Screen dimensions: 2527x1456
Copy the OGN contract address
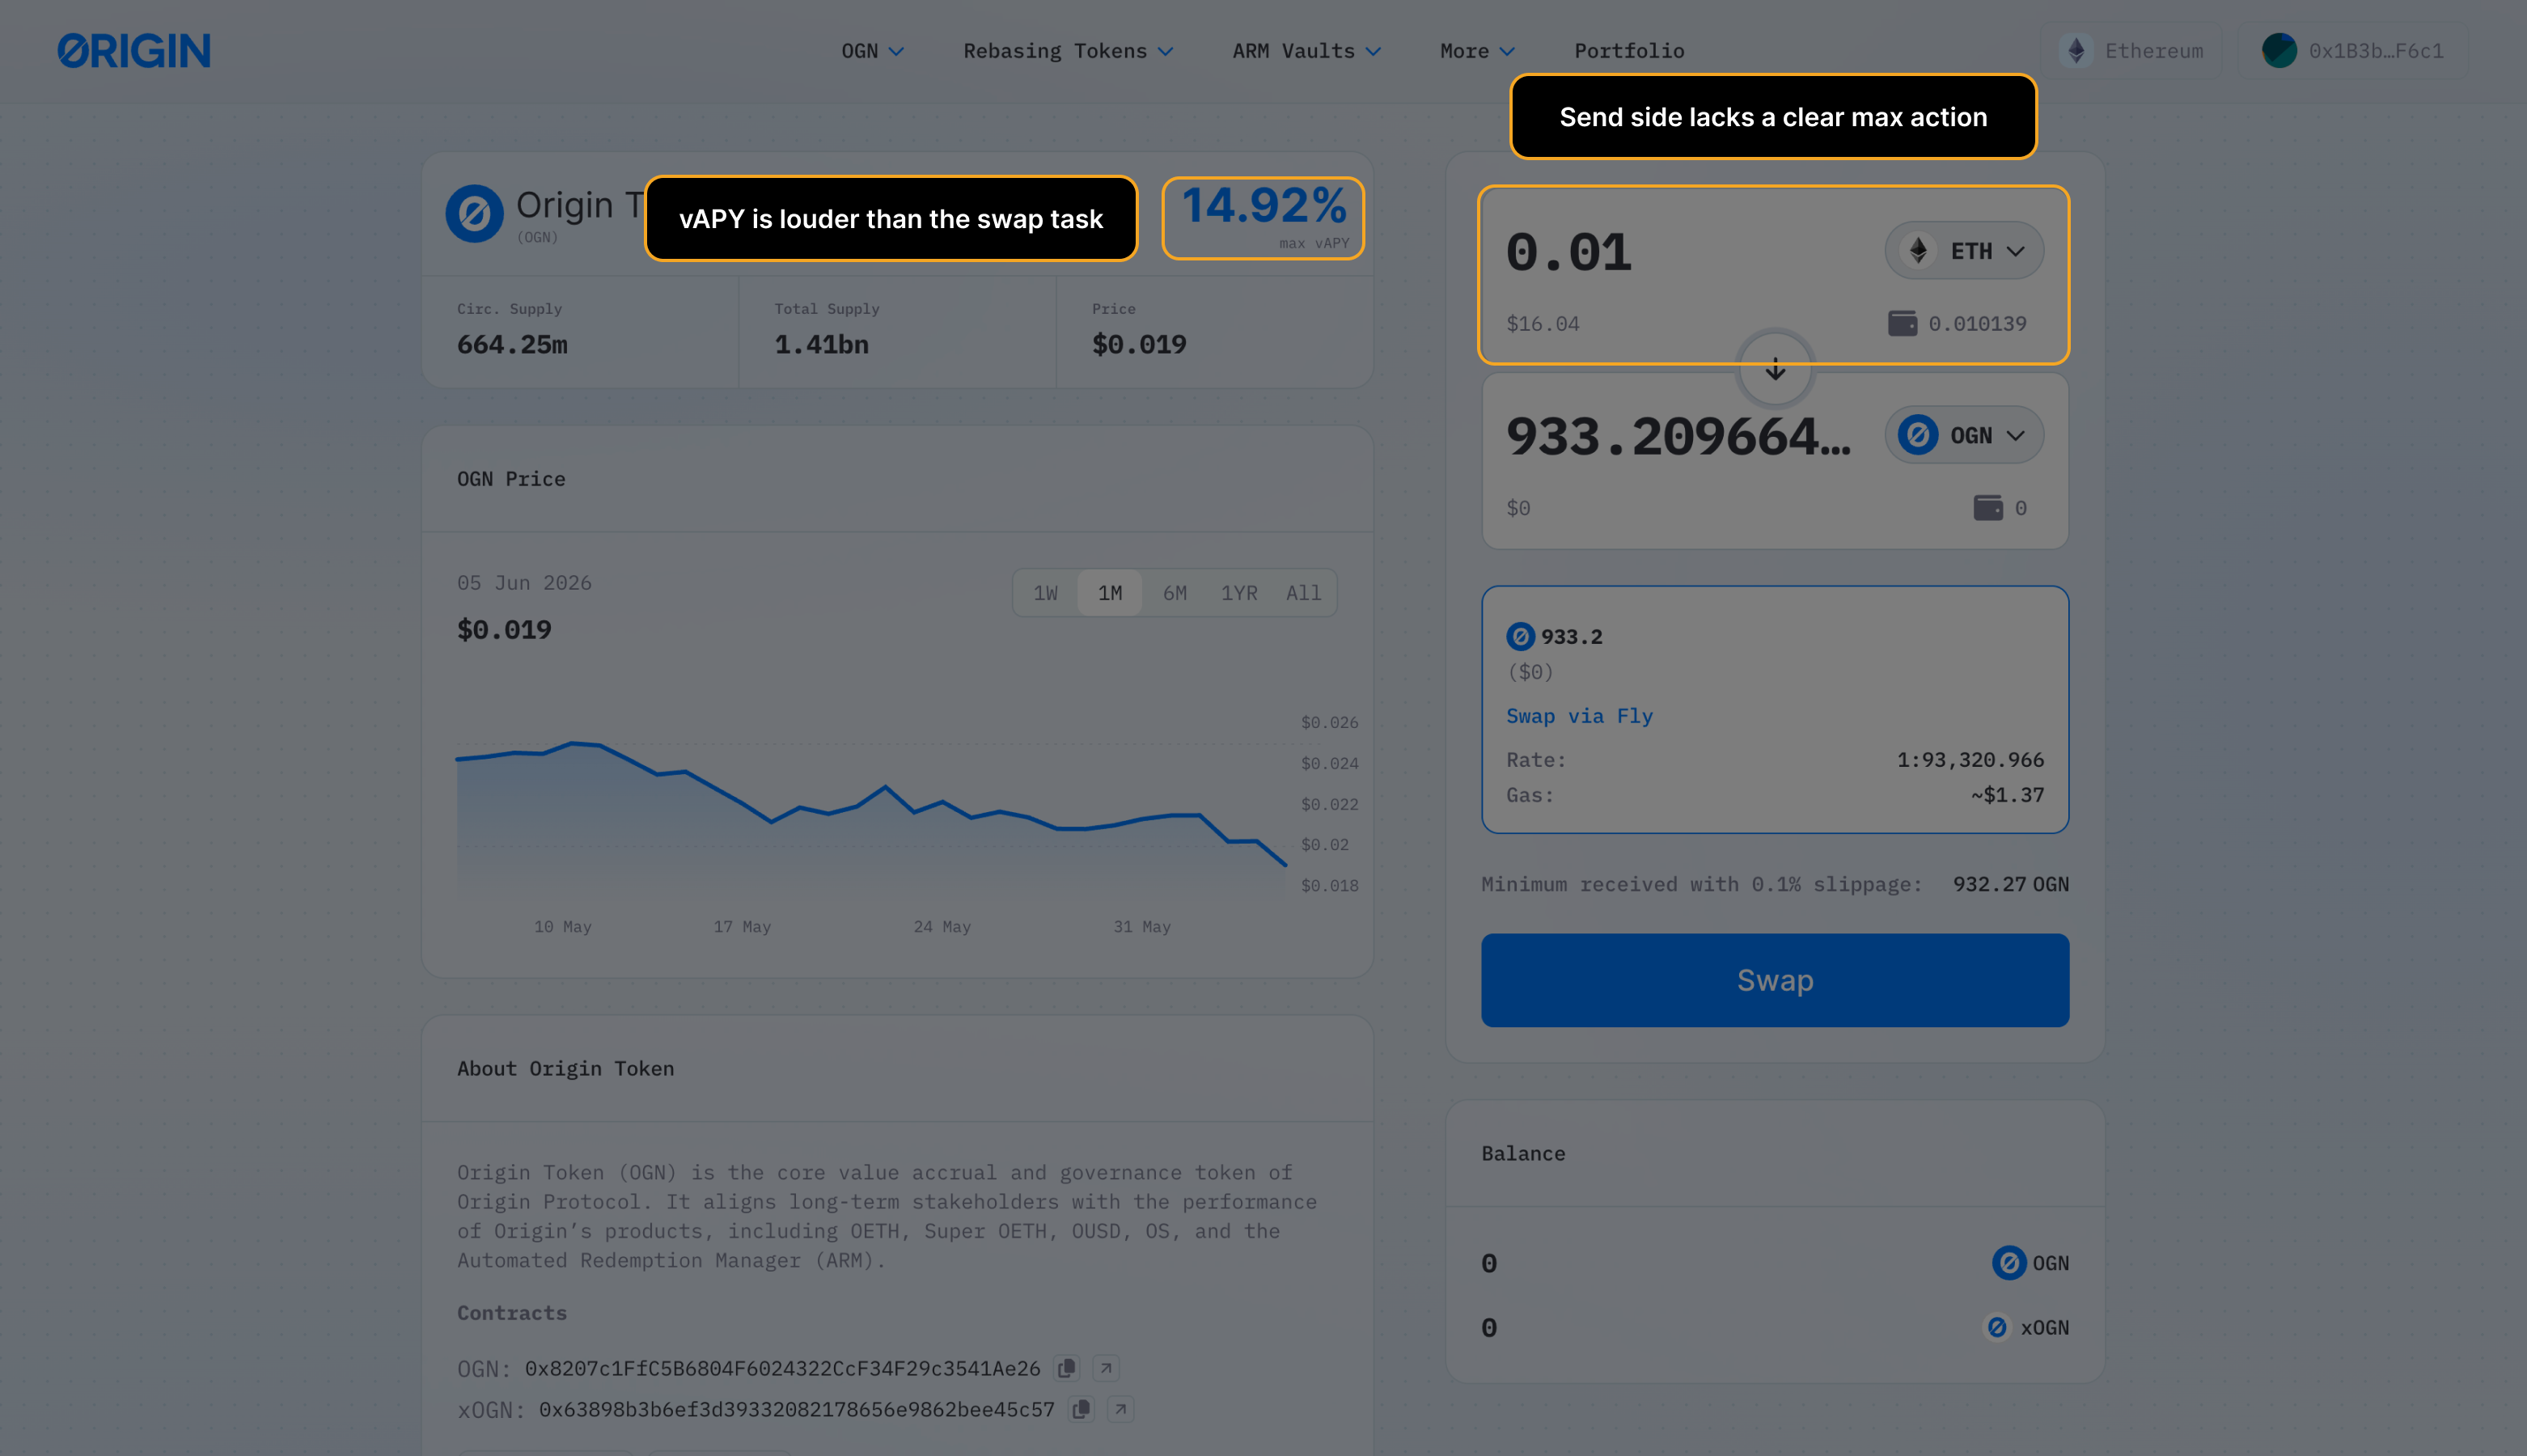tap(1067, 1367)
